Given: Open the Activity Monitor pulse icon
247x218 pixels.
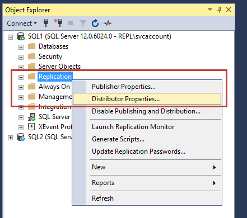Looking at the screenshot, I should [108, 23].
